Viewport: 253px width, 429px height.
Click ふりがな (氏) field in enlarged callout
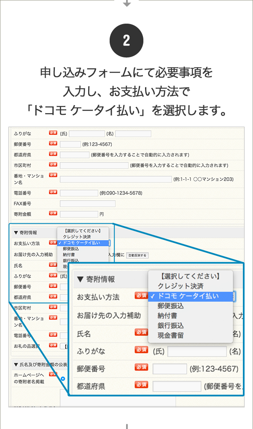(197, 351)
